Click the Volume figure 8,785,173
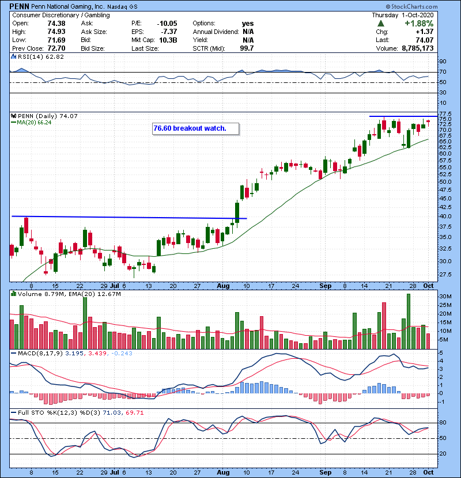Screen dimensions: 461x478 pyautogui.click(x=418, y=48)
